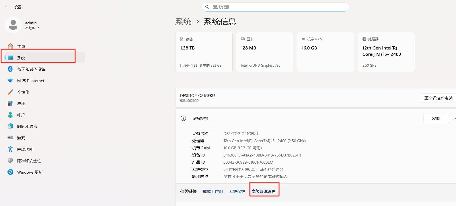This screenshot has height=206, width=456.
Task: Click the back arrow in Settings header
Action: coord(7,7)
